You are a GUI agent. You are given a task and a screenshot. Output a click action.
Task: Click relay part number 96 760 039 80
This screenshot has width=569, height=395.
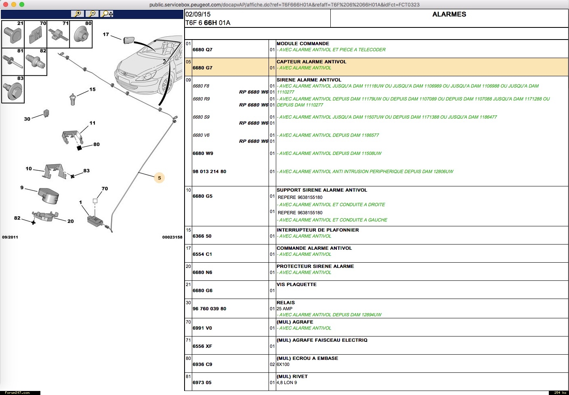(x=209, y=309)
